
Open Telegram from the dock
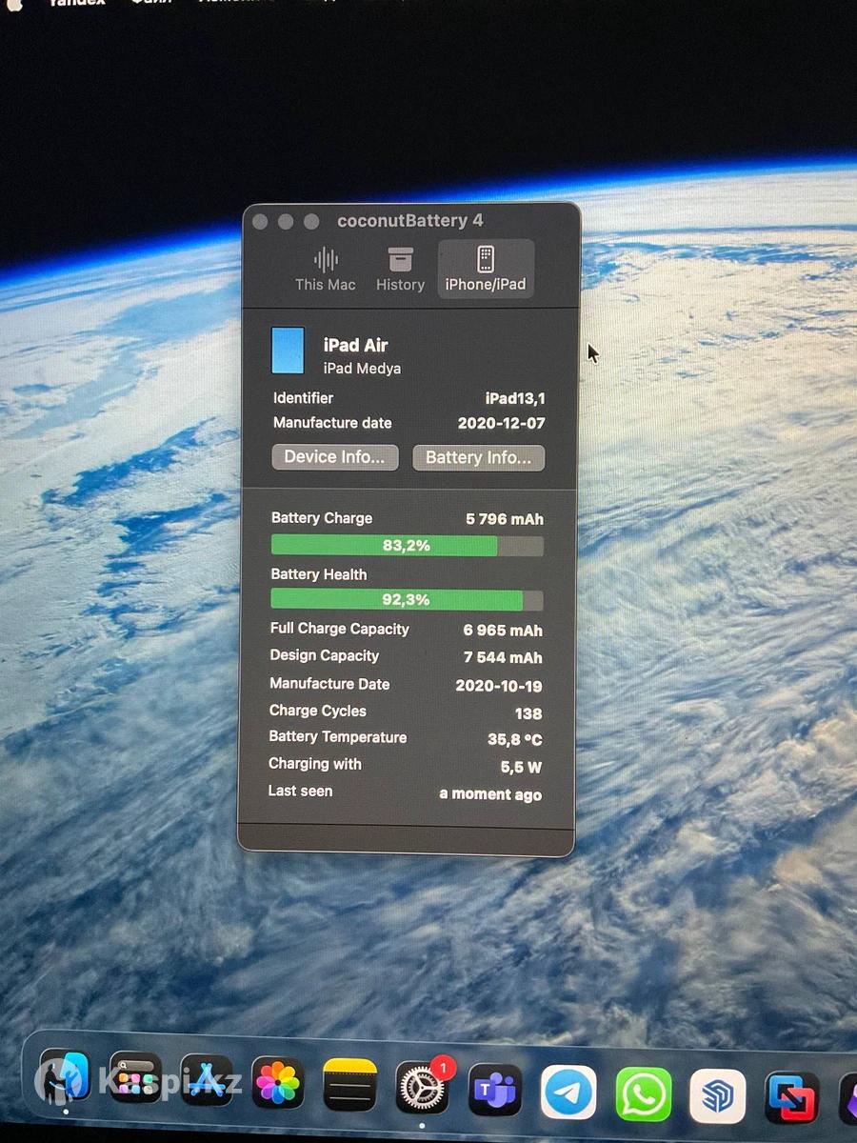[568, 1093]
